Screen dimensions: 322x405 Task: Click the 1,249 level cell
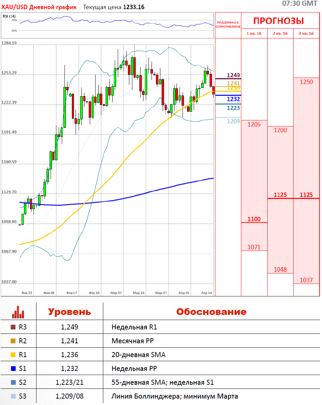tap(70, 327)
